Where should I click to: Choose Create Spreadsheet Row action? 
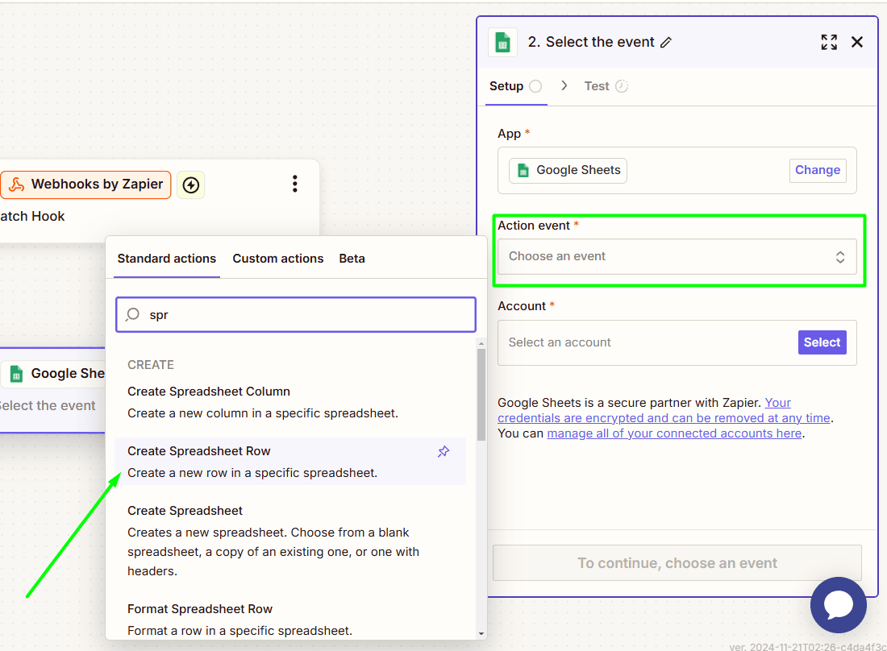point(290,462)
